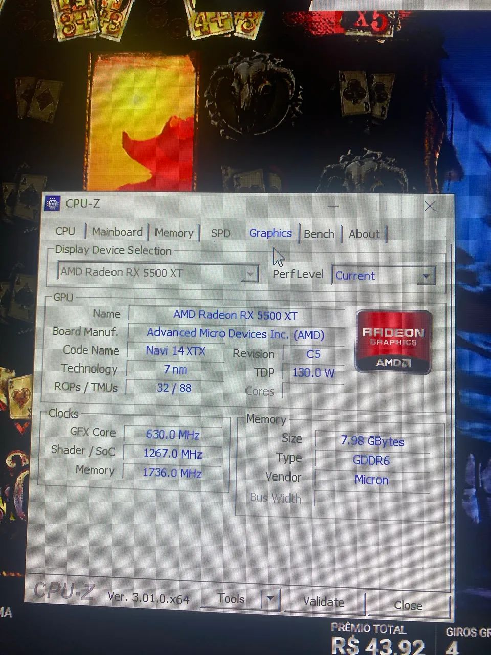The image size is (491, 655).
Task: Click the memory Vendor value Micron
Action: coord(372,479)
